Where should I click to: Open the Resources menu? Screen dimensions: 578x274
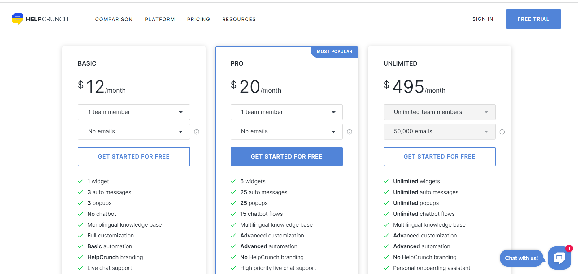[239, 19]
